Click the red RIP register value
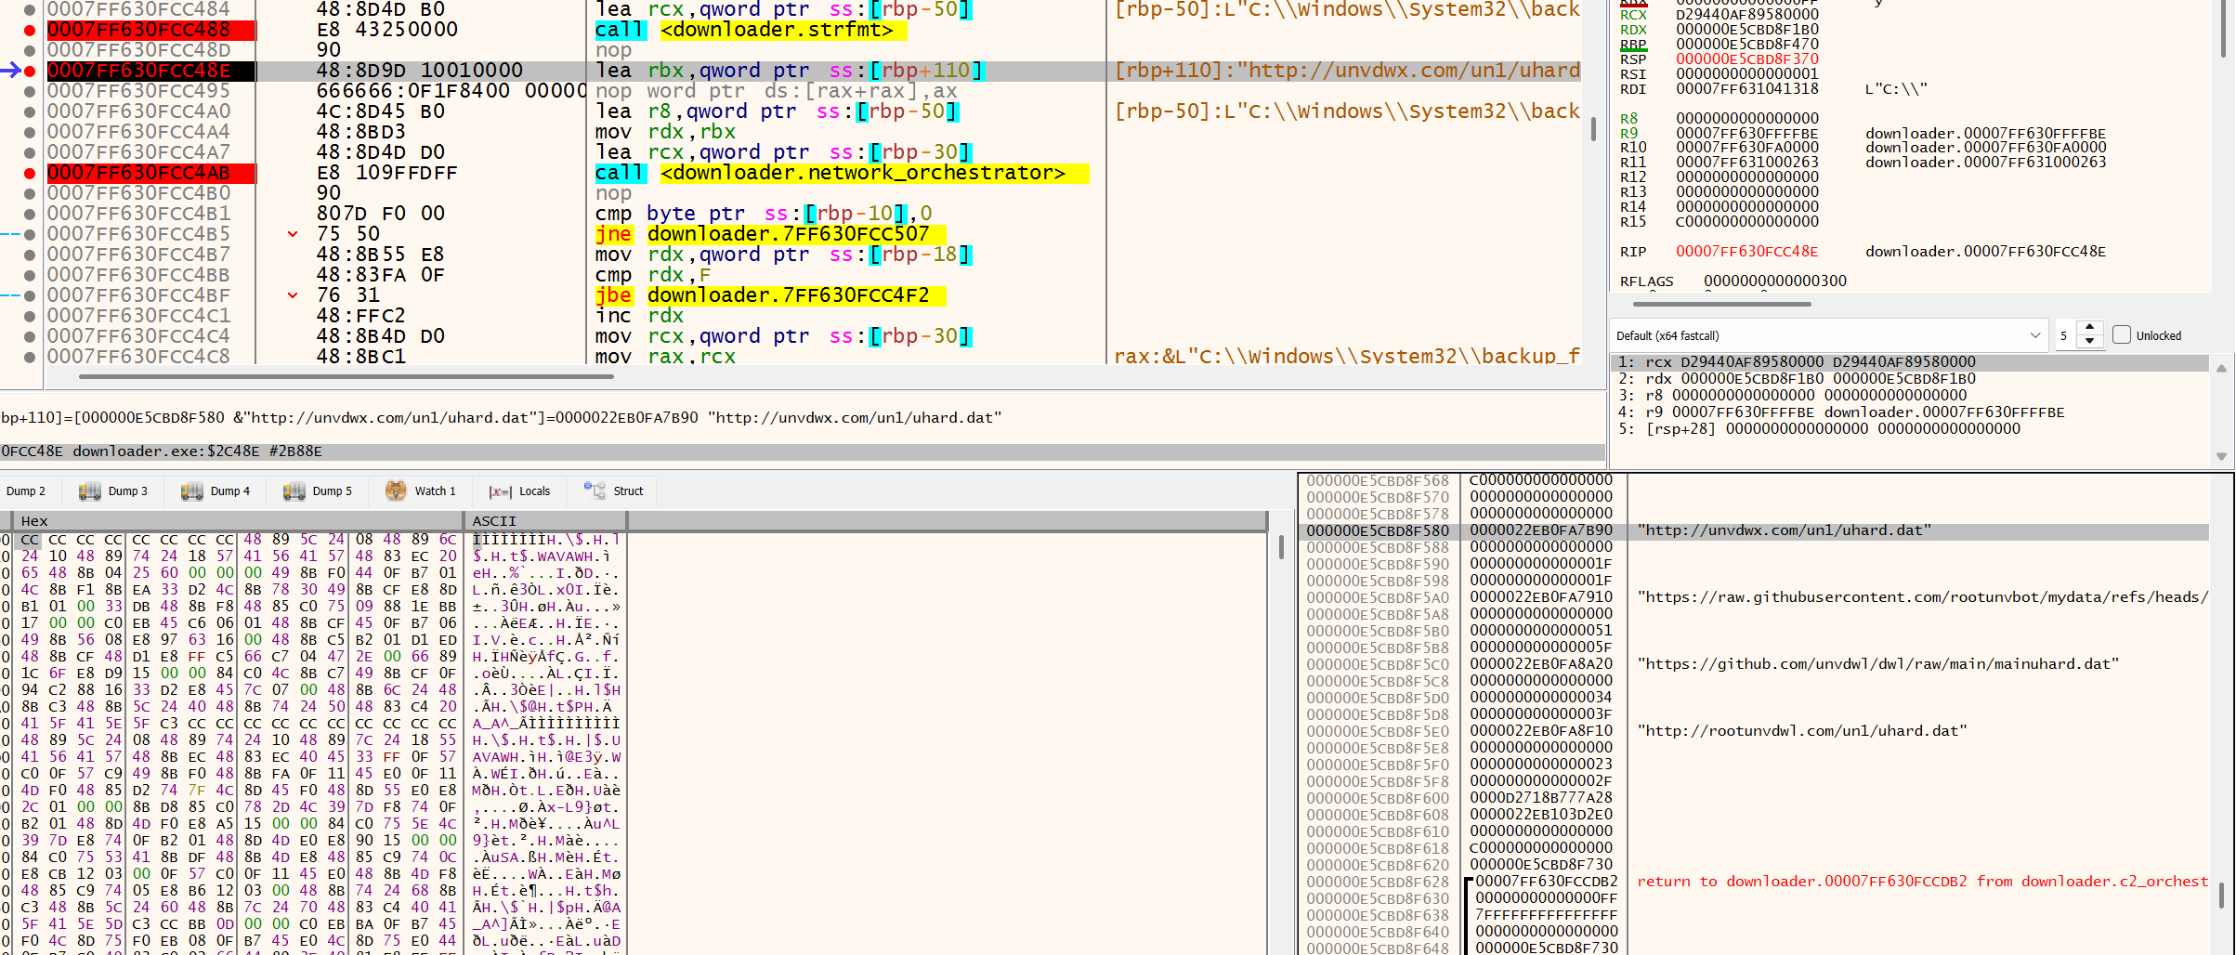Viewport: 2236px width, 955px height. (x=1746, y=252)
